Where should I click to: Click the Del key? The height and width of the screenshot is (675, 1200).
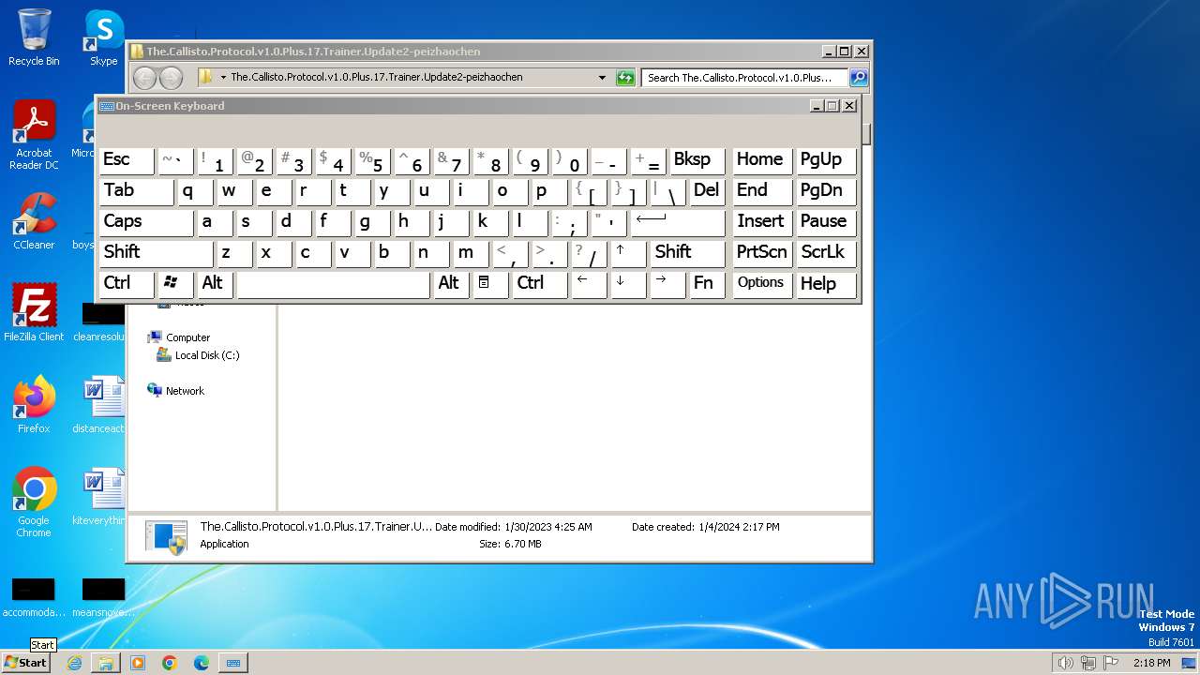(707, 191)
